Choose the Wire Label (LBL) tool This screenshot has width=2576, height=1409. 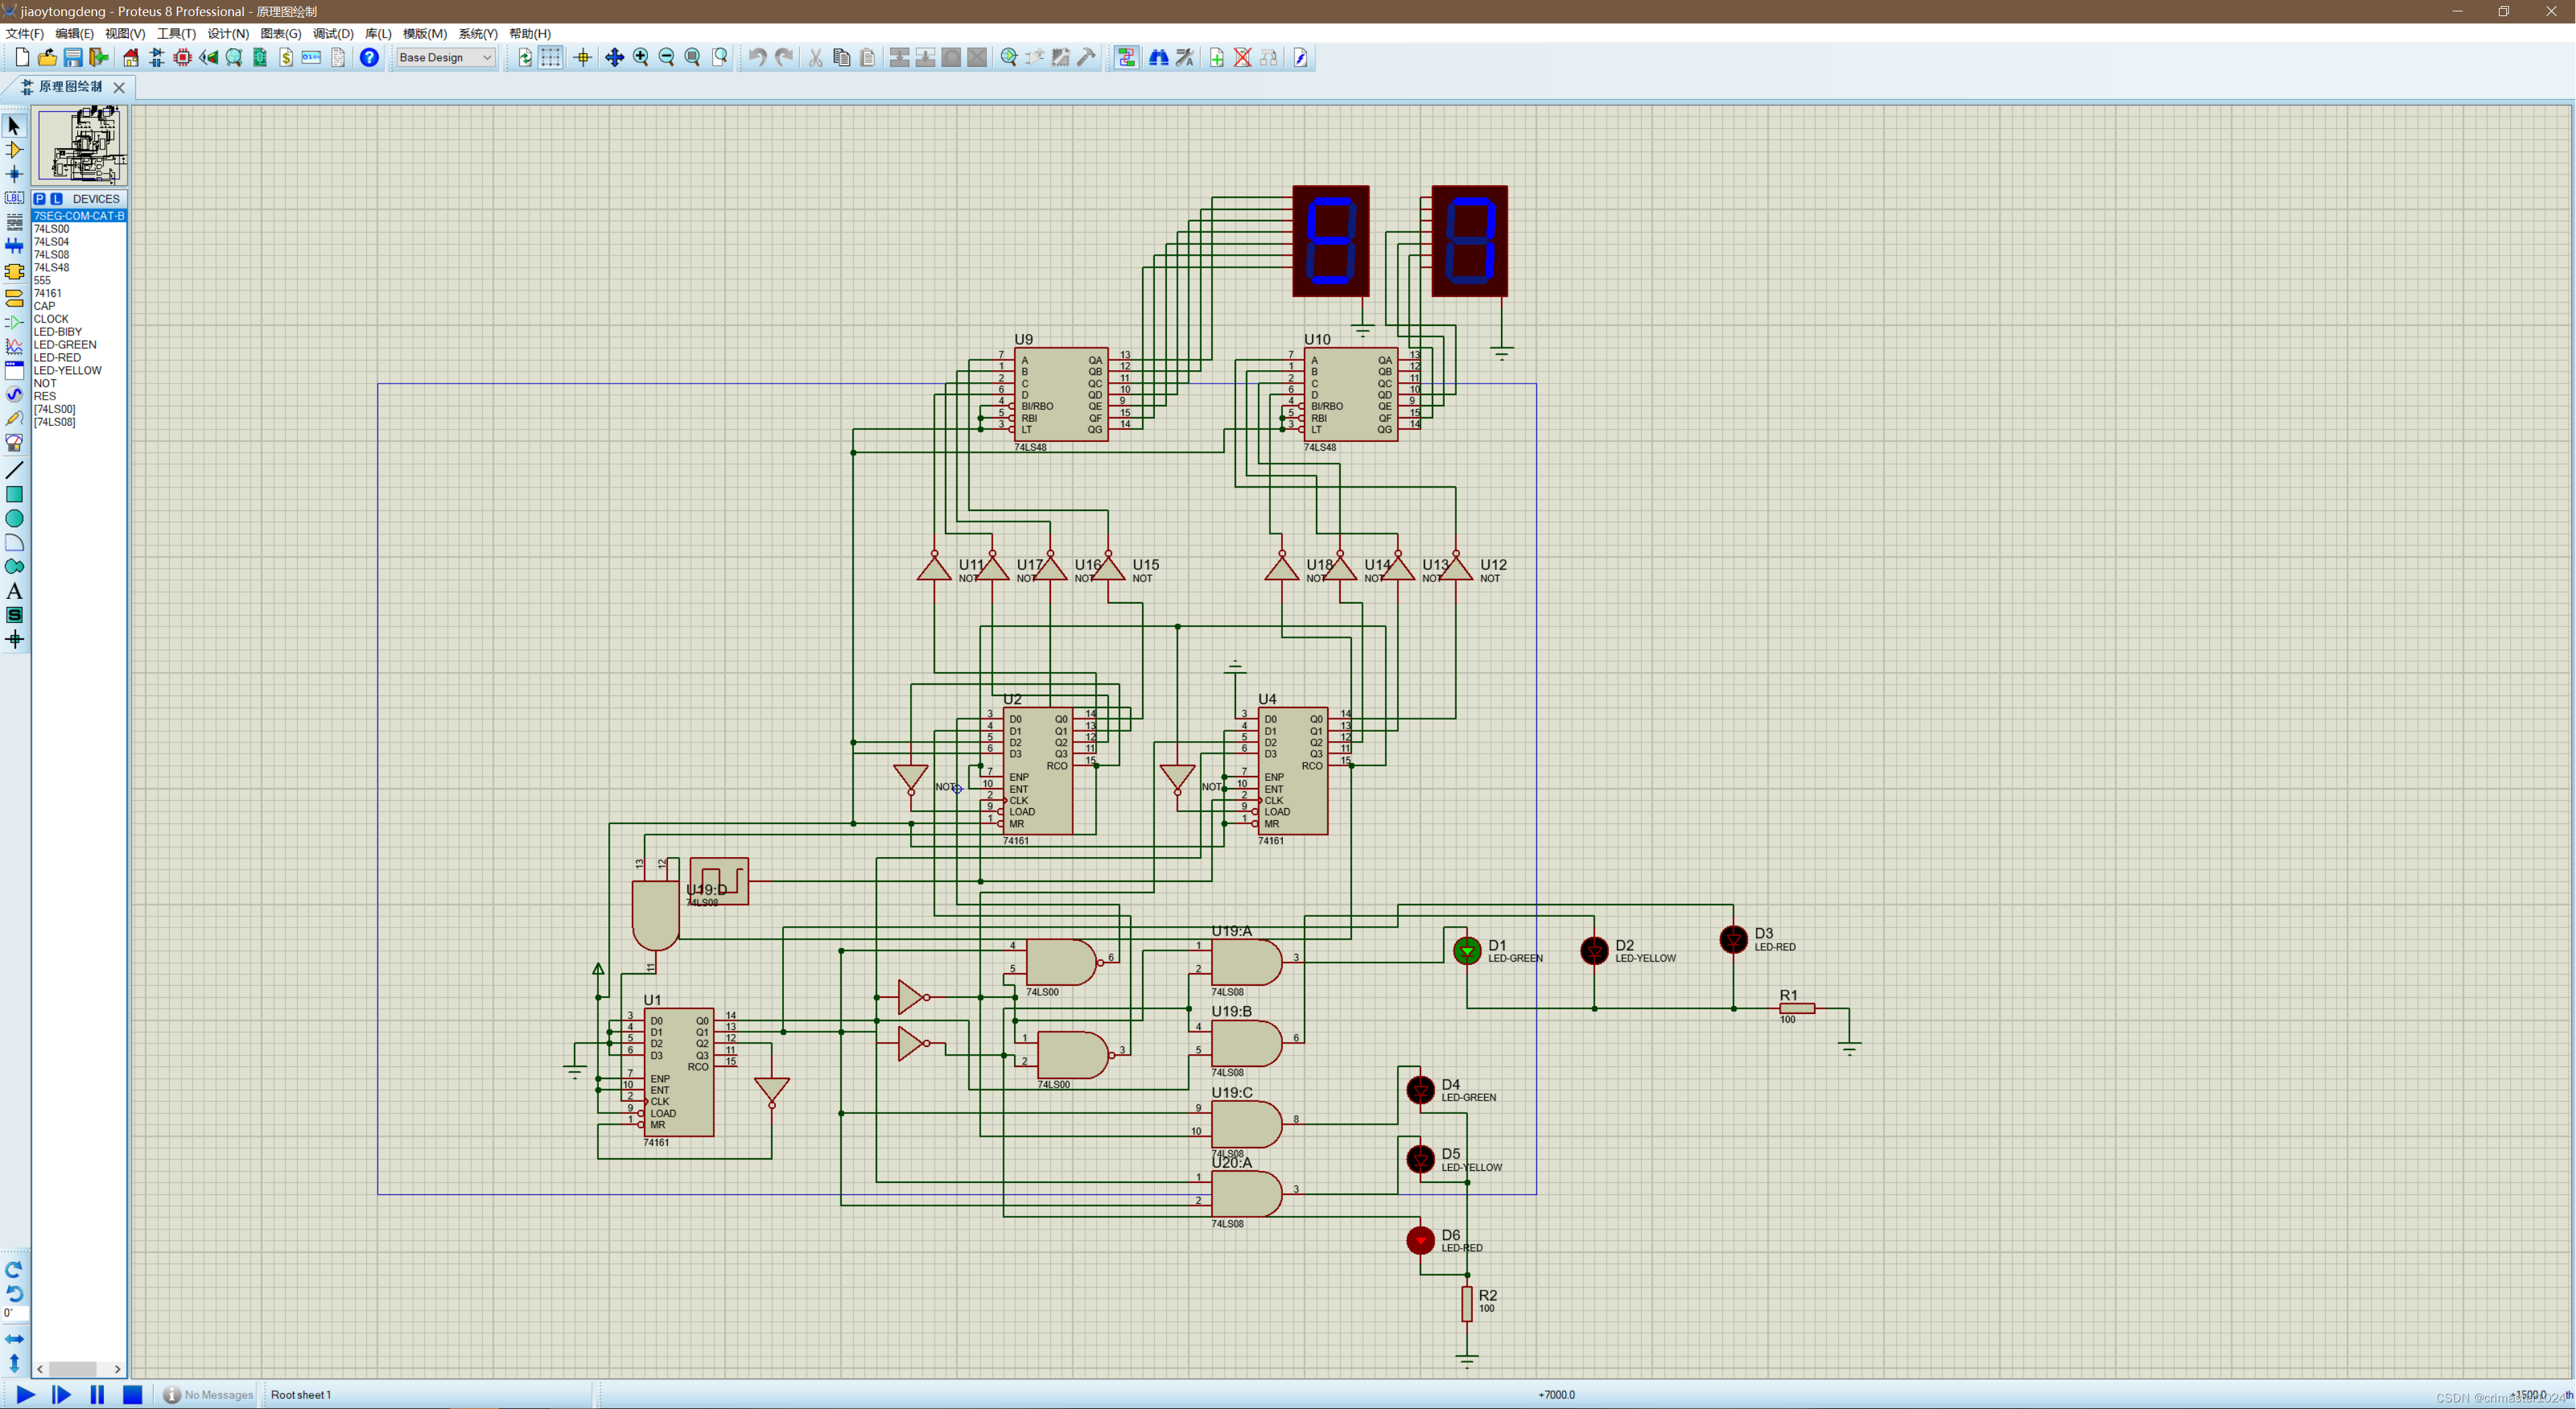(x=14, y=198)
